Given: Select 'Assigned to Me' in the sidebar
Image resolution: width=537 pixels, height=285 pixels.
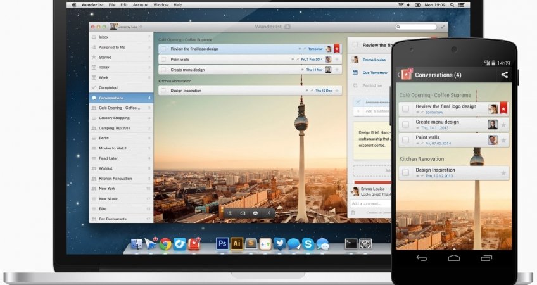Looking at the screenshot, I should pyautogui.click(x=121, y=47).
